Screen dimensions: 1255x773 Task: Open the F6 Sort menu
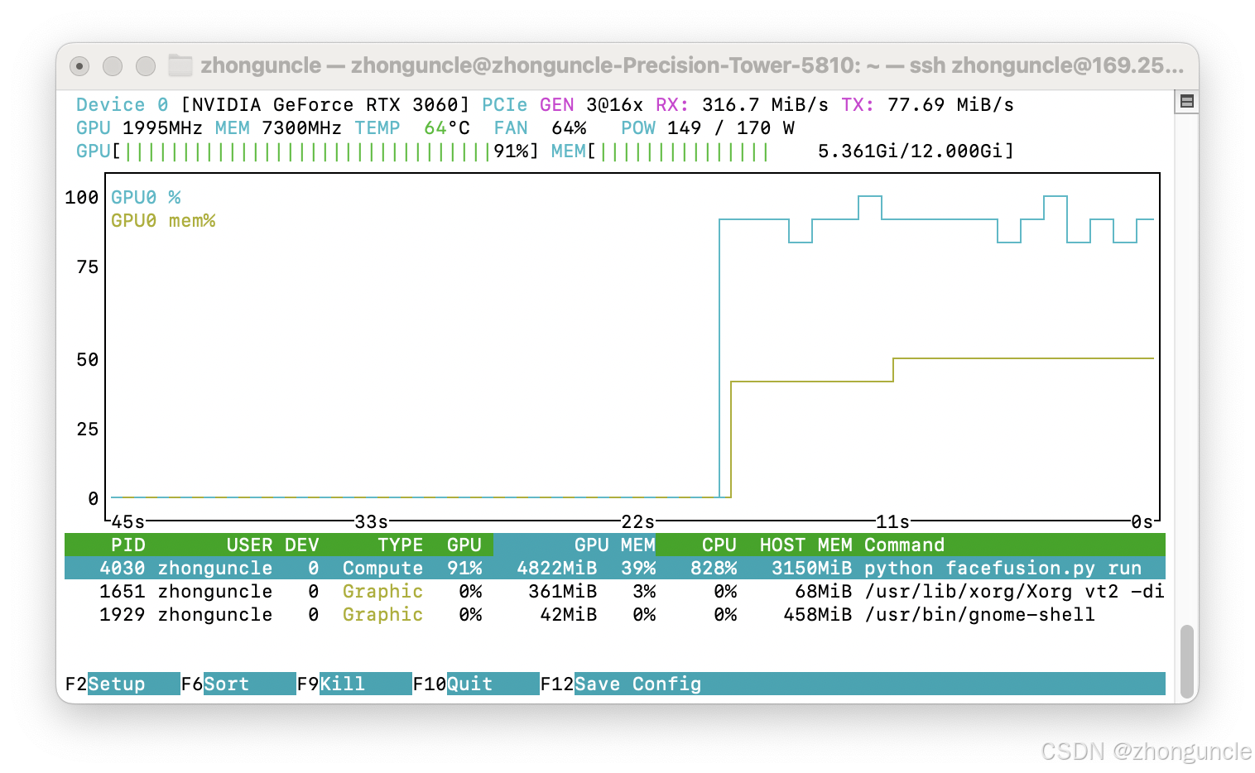(x=228, y=684)
